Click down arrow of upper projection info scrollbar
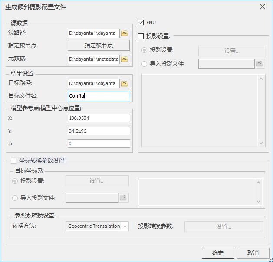This screenshot has height=262, width=273. tap(261, 143)
